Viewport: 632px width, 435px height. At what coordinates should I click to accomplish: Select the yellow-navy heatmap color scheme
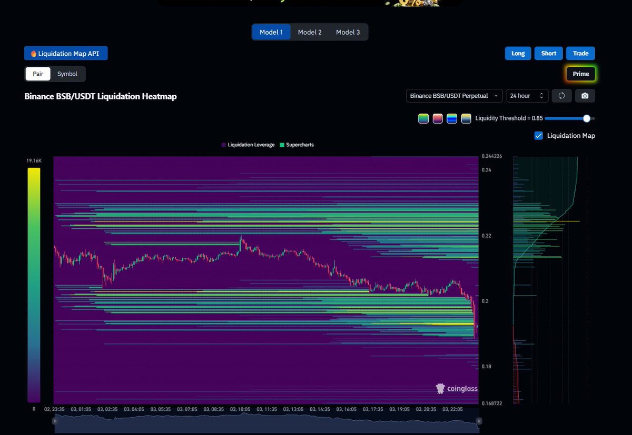coord(466,118)
